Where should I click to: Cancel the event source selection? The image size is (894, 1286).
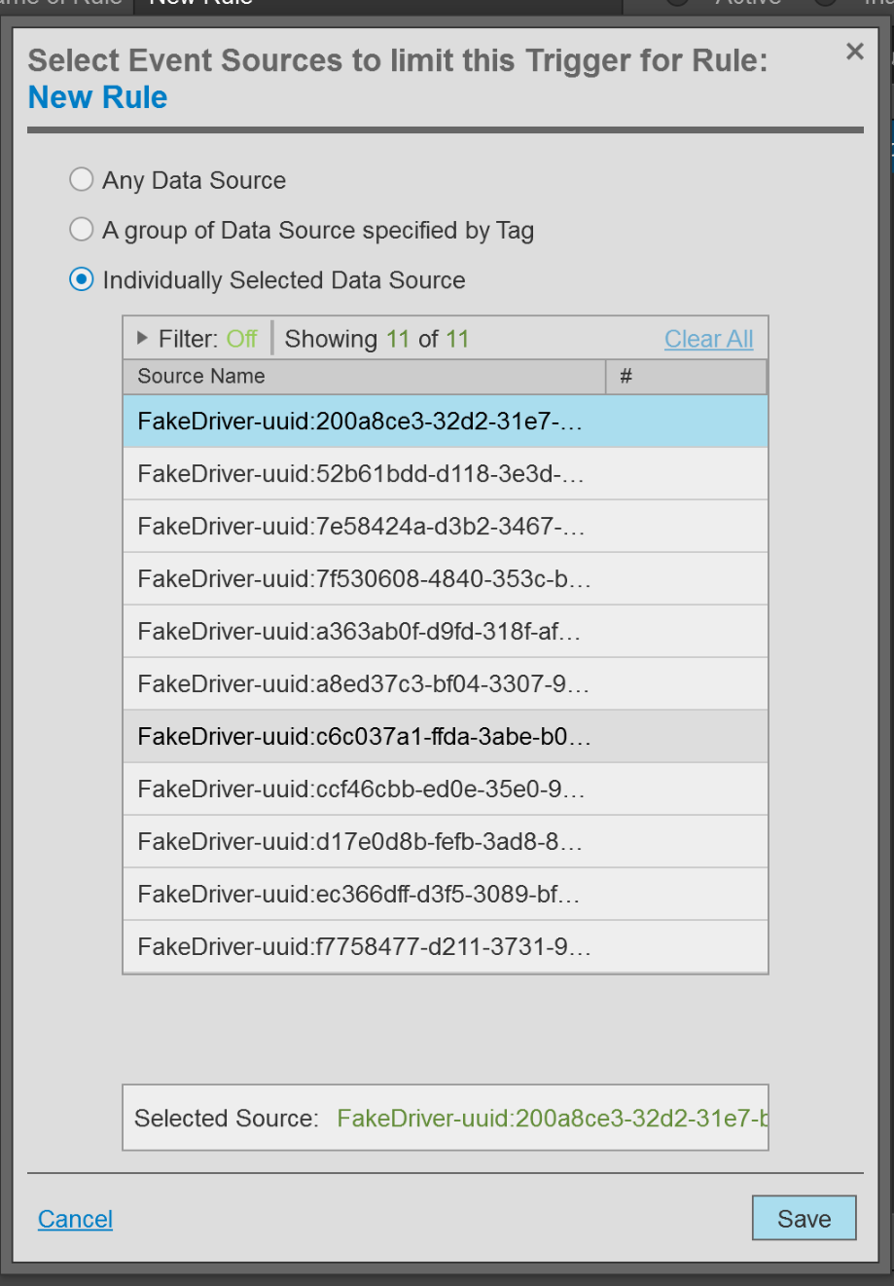(75, 1219)
